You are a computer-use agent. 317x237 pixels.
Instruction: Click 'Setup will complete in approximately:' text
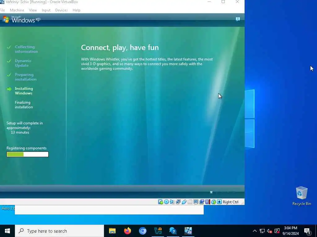click(24, 125)
